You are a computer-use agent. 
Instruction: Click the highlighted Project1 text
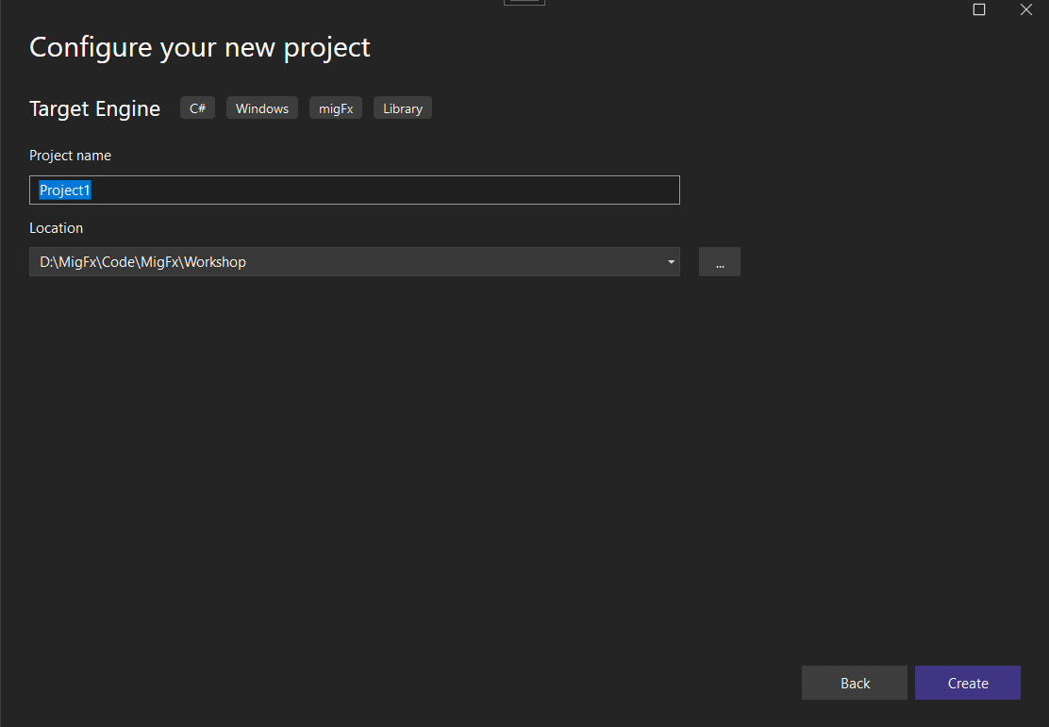64,190
